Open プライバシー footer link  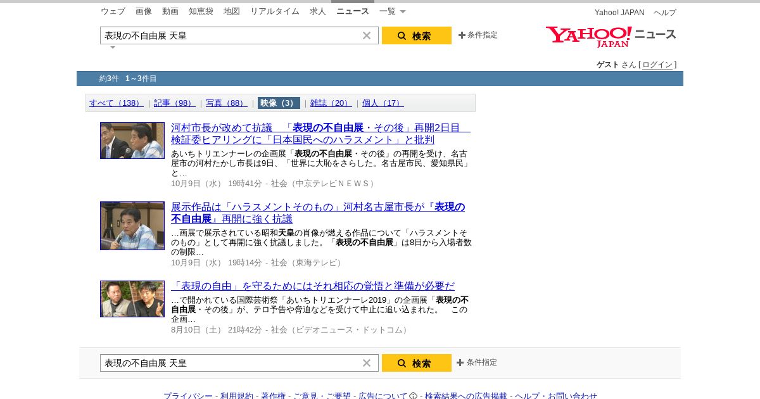[x=188, y=396]
